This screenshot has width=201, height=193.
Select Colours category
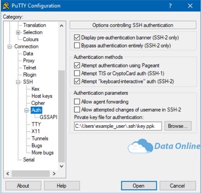[31, 39]
